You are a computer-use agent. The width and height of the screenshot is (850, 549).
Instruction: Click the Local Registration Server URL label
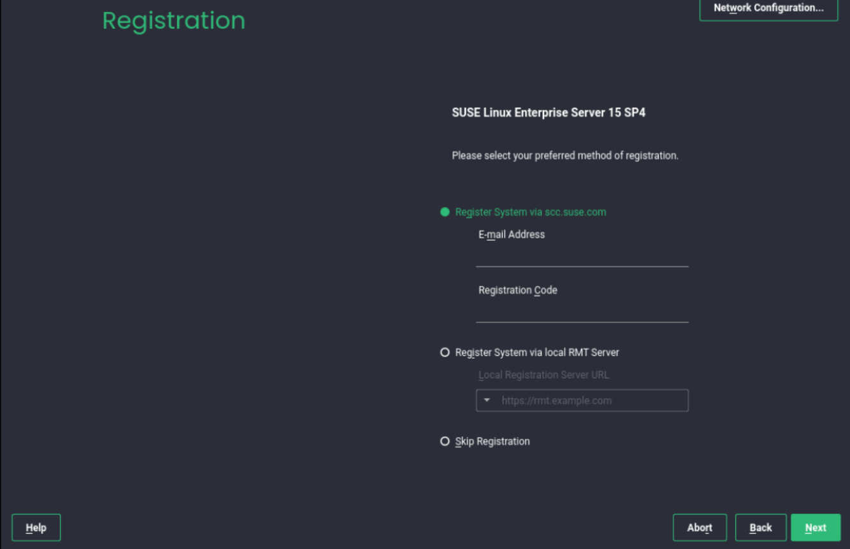[544, 375]
